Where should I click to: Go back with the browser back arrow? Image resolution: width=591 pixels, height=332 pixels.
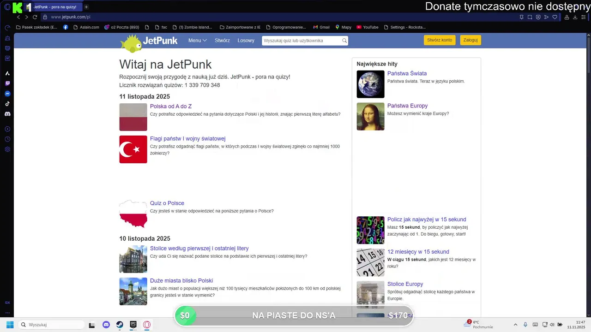point(18,17)
